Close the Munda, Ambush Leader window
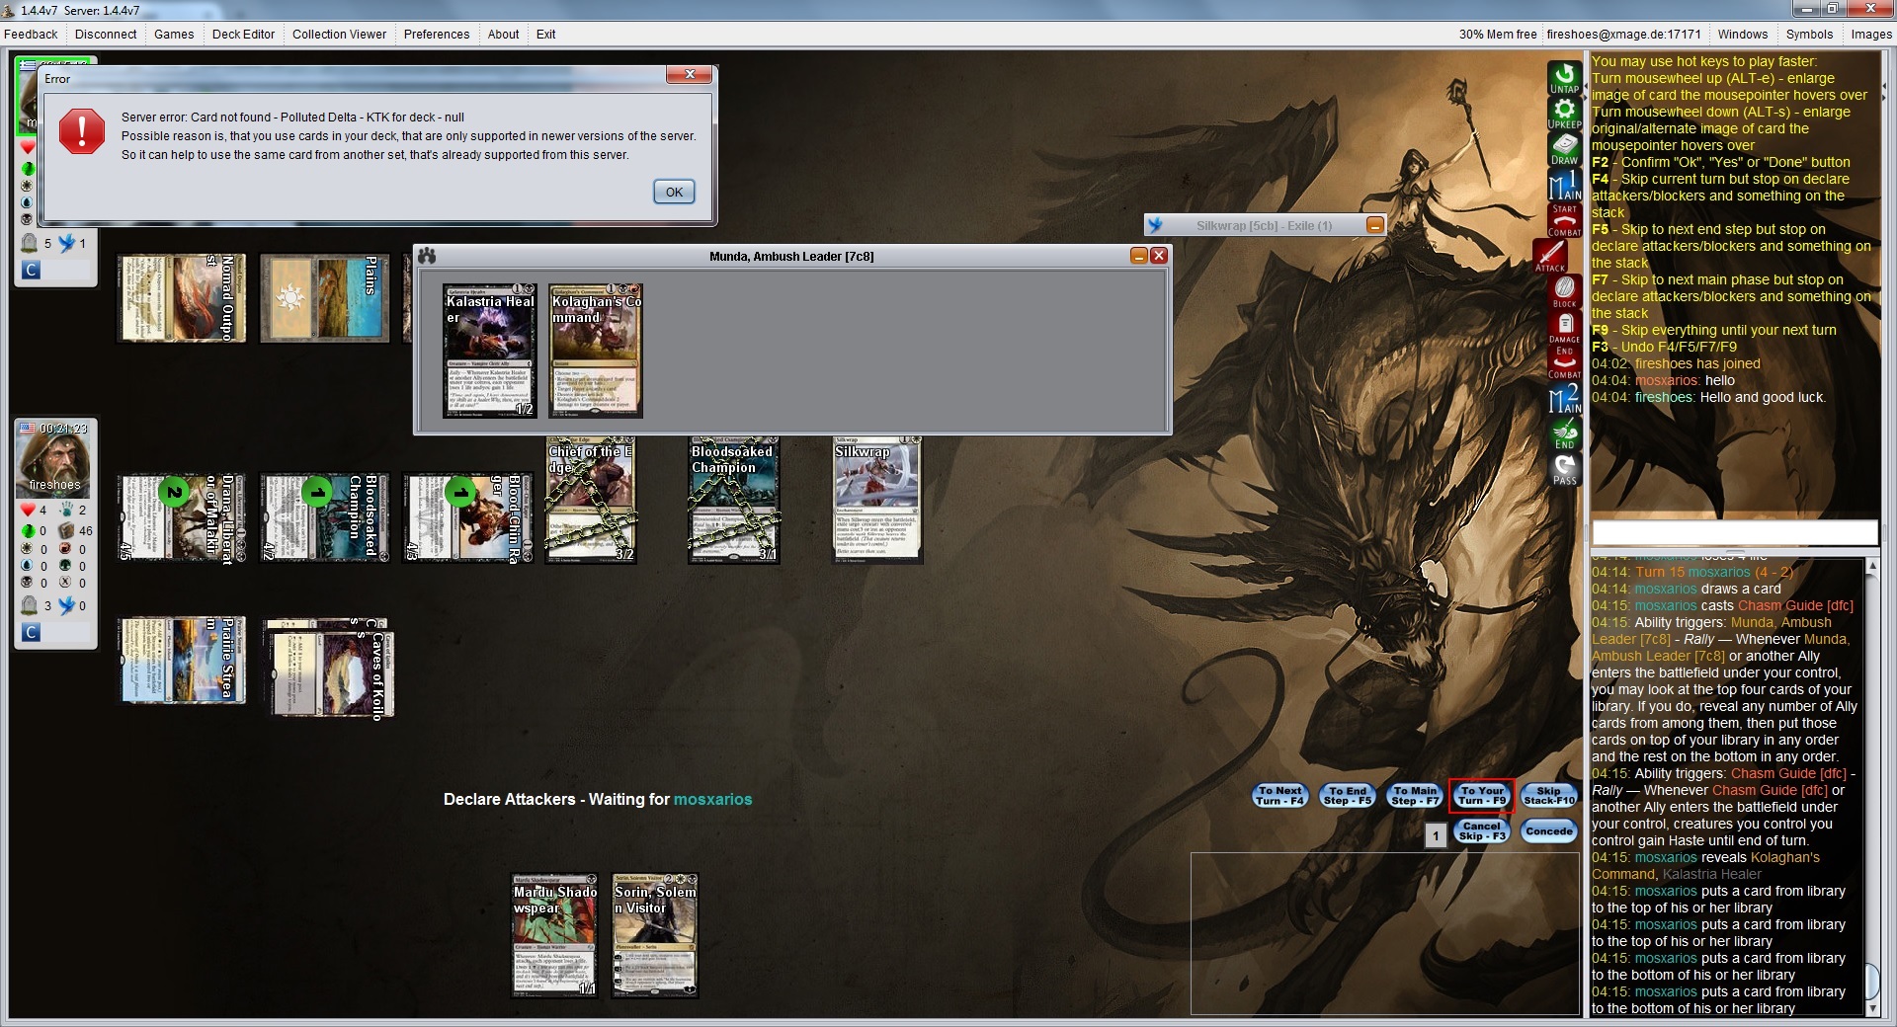The height and width of the screenshot is (1027, 1897). pos(1159,256)
